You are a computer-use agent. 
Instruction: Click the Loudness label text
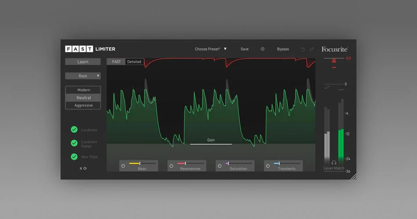pyautogui.click(x=89, y=130)
